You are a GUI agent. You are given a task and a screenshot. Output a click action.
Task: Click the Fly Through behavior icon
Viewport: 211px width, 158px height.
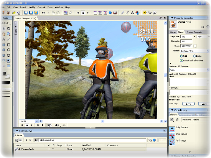172,143
